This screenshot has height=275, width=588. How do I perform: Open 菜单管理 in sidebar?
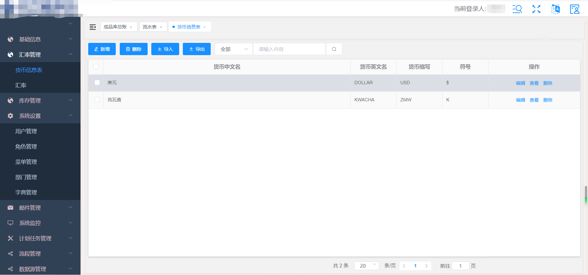pyautogui.click(x=40, y=162)
